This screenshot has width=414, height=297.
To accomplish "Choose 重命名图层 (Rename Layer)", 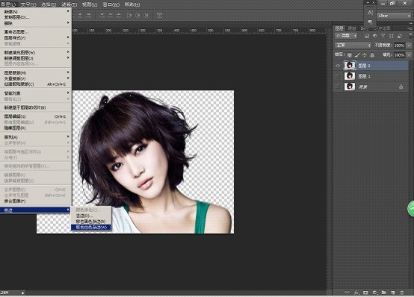I will pyautogui.click(x=36, y=31).
